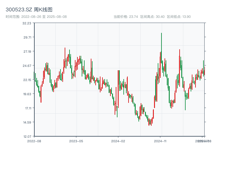Click the 2023-05 x-axis date label
227x170 pixels.
(76, 141)
